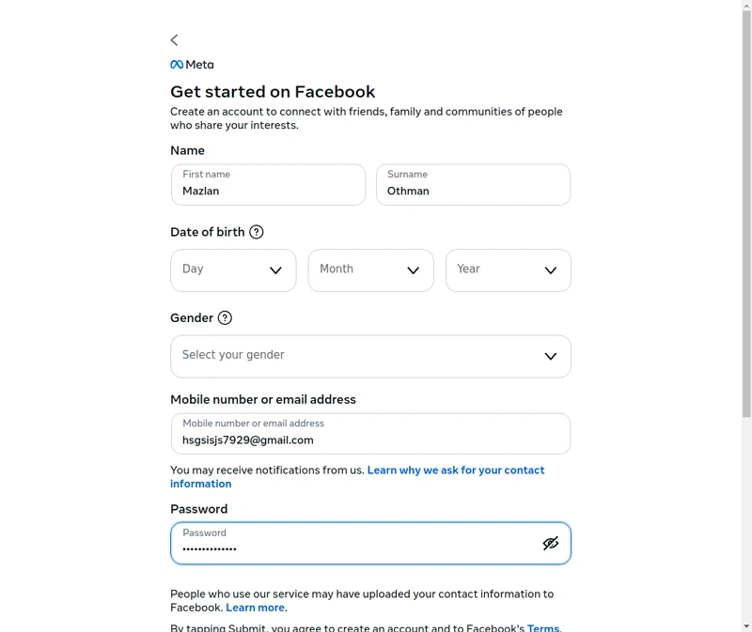Click the scrollbar up arrow
This screenshot has width=752, height=632.
(745, 6)
